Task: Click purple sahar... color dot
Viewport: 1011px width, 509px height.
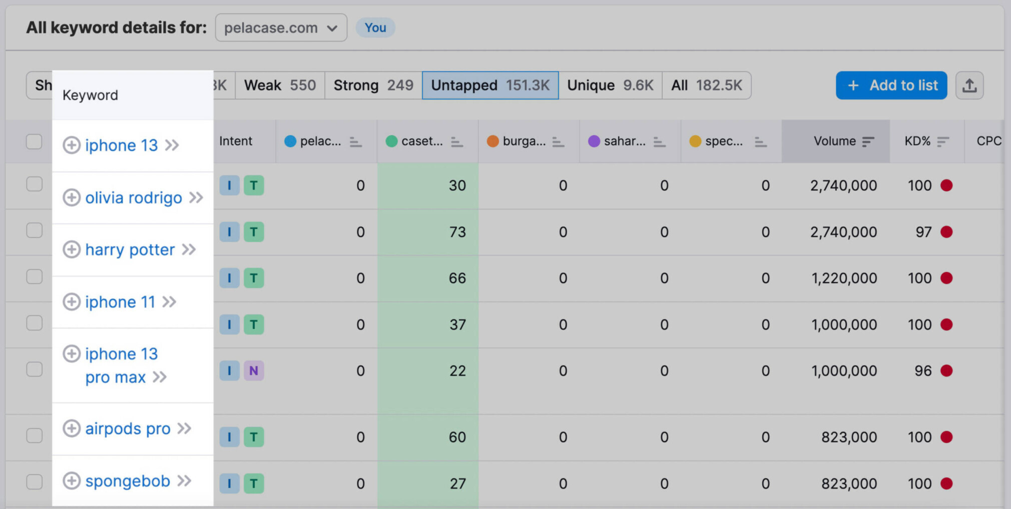Action: pyautogui.click(x=594, y=141)
